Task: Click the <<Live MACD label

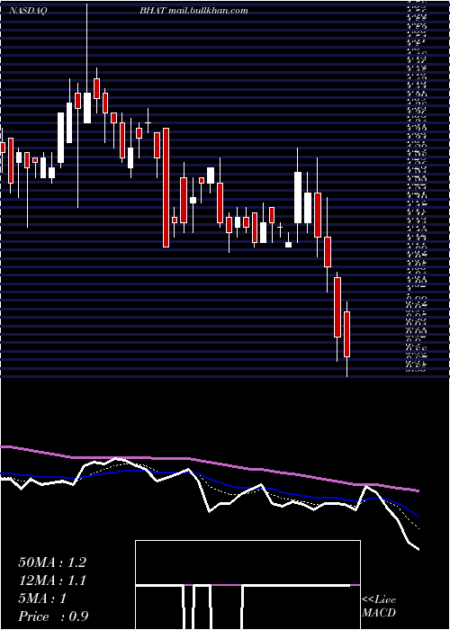Action: tap(379, 607)
